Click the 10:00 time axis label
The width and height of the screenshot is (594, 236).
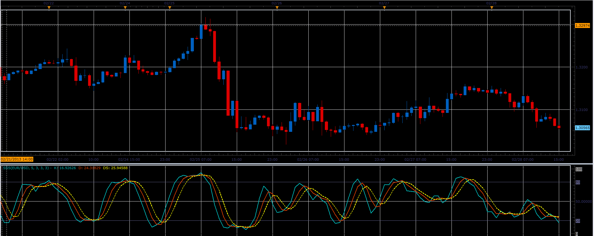click(x=93, y=160)
